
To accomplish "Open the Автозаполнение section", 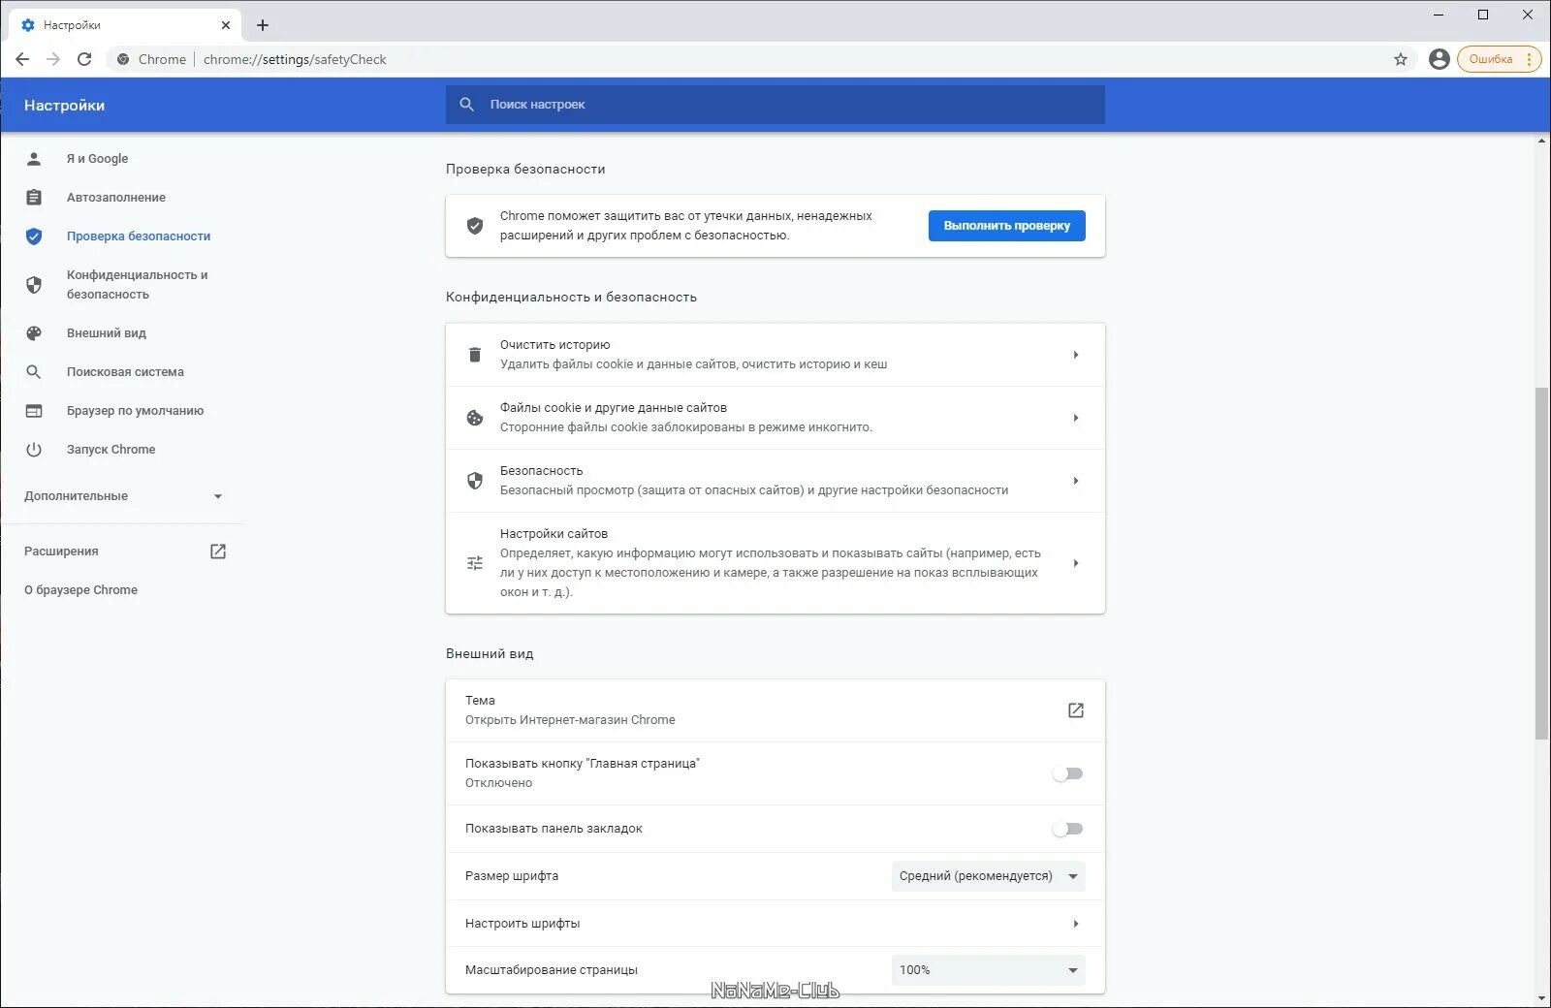I will (116, 198).
